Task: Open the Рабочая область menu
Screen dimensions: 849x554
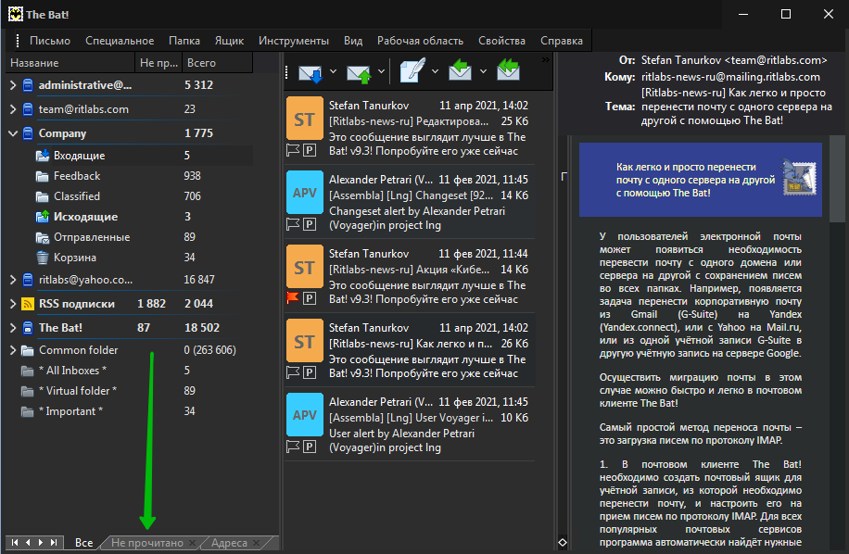Action: tap(420, 41)
